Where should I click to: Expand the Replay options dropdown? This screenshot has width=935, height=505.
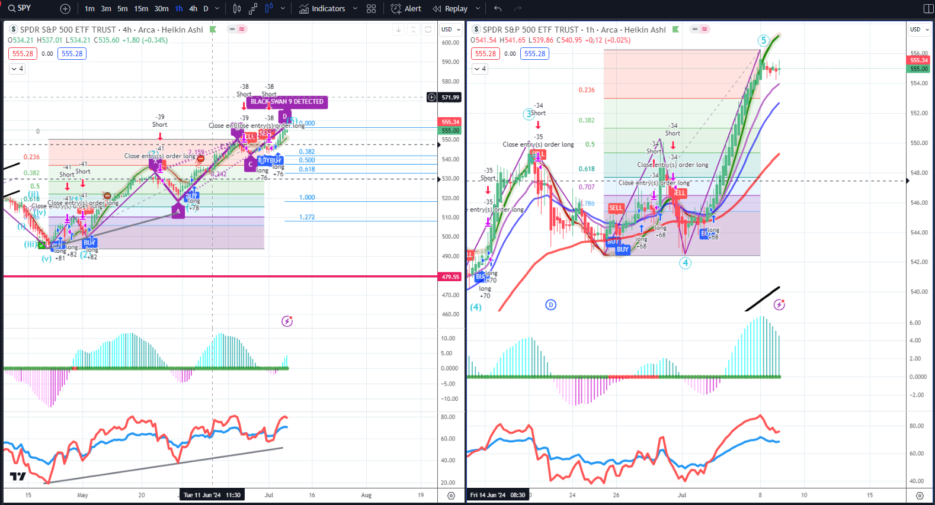478,9
